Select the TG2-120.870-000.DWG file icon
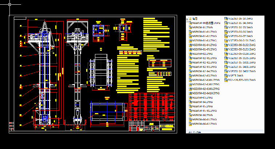Viewport: 275px width, 149px height. (226, 80)
